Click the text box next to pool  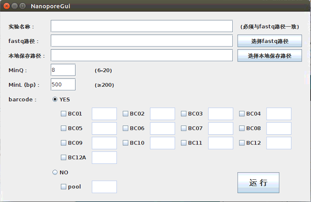tap(104, 187)
